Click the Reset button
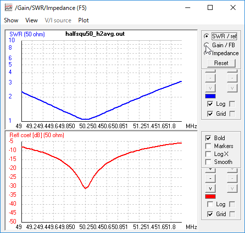This screenshot has width=245, height=233. (x=221, y=63)
